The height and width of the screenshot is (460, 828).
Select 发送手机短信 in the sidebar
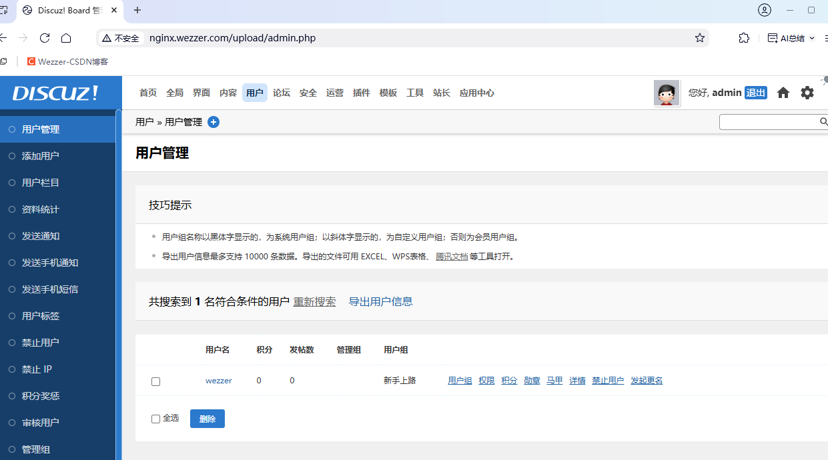[x=57, y=289]
